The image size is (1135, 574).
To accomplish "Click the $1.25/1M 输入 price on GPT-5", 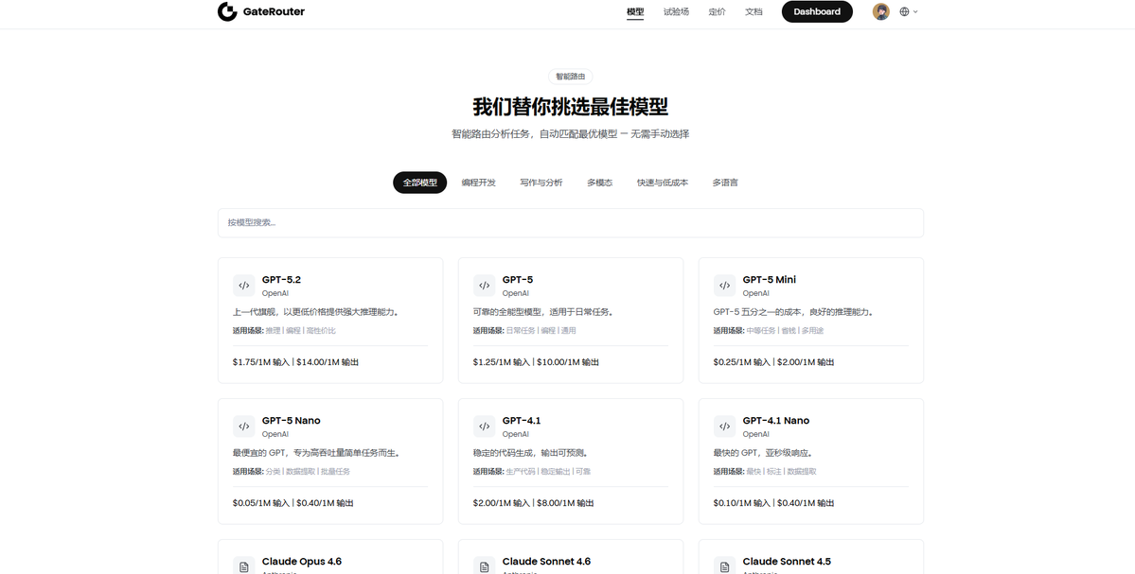I will coord(501,362).
